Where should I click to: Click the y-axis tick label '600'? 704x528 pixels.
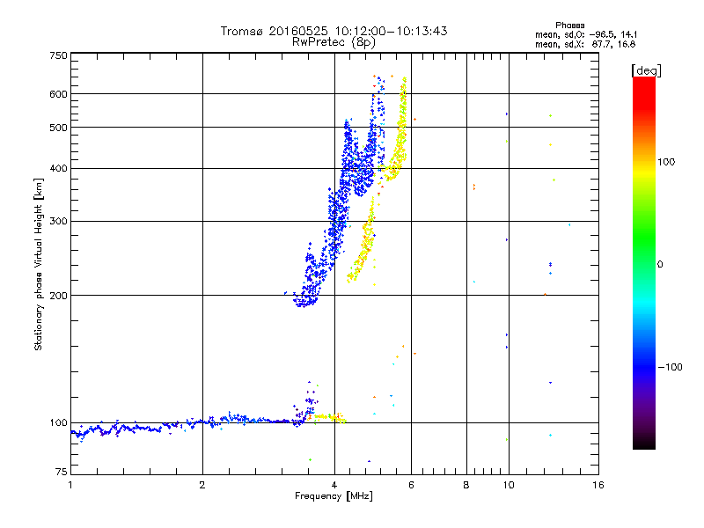pos(58,94)
